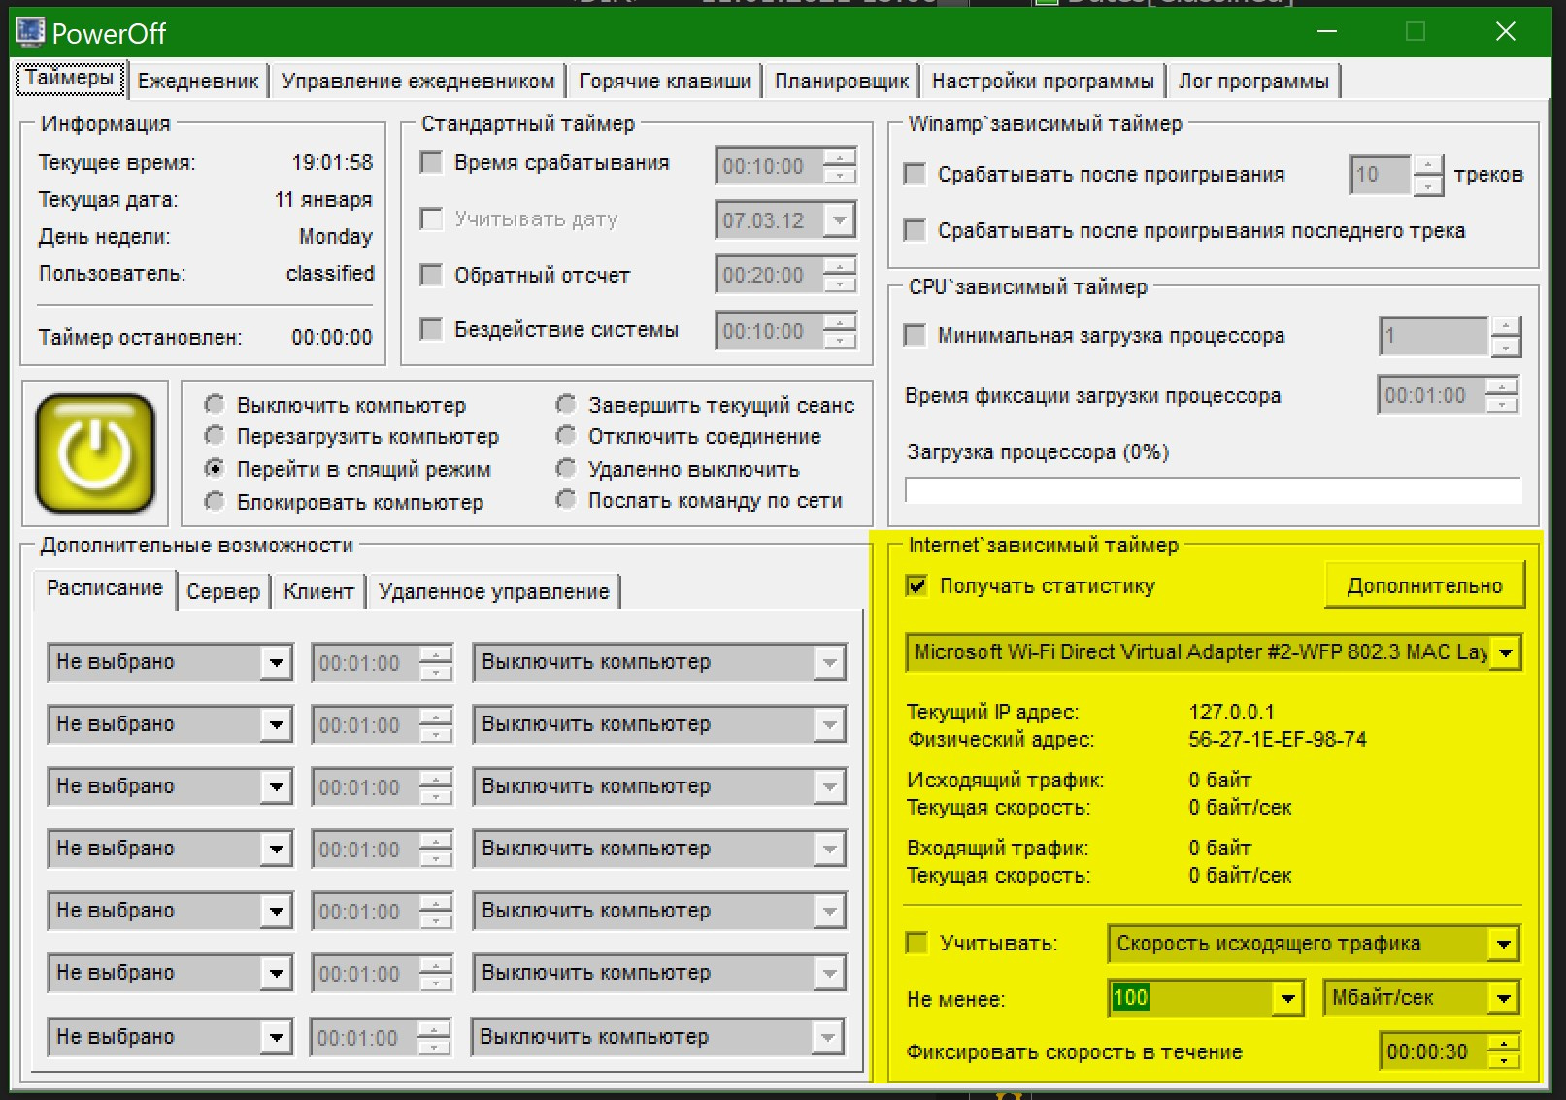
Task: Close the PowerOff window
Action: coord(1505,32)
